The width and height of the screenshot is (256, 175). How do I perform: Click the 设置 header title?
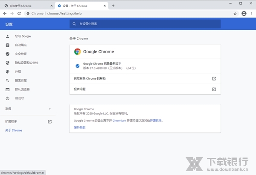pyautogui.click(x=9, y=24)
